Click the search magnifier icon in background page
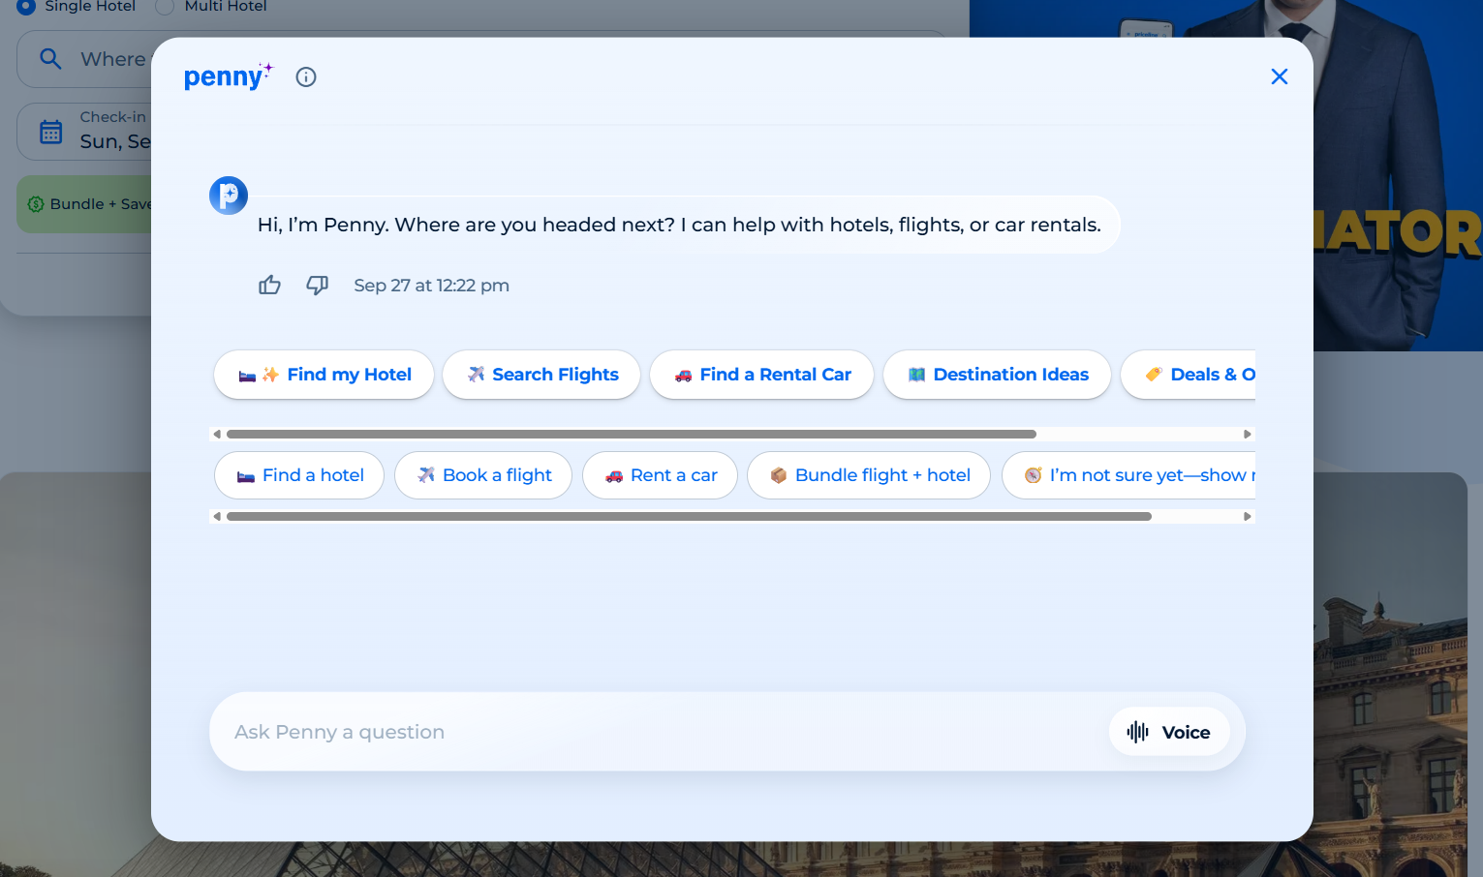The height and width of the screenshot is (877, 1483). click(50, 59)
